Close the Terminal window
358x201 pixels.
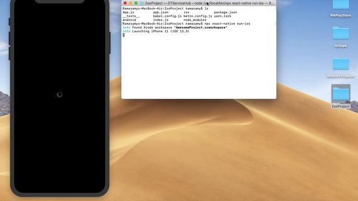click(x=125, y=3)
